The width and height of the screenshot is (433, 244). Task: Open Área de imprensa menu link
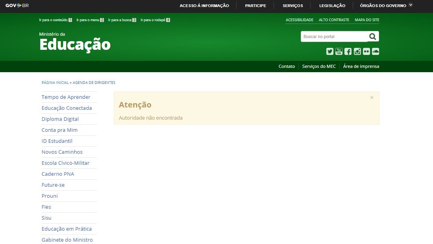click(x=361, y=66)
